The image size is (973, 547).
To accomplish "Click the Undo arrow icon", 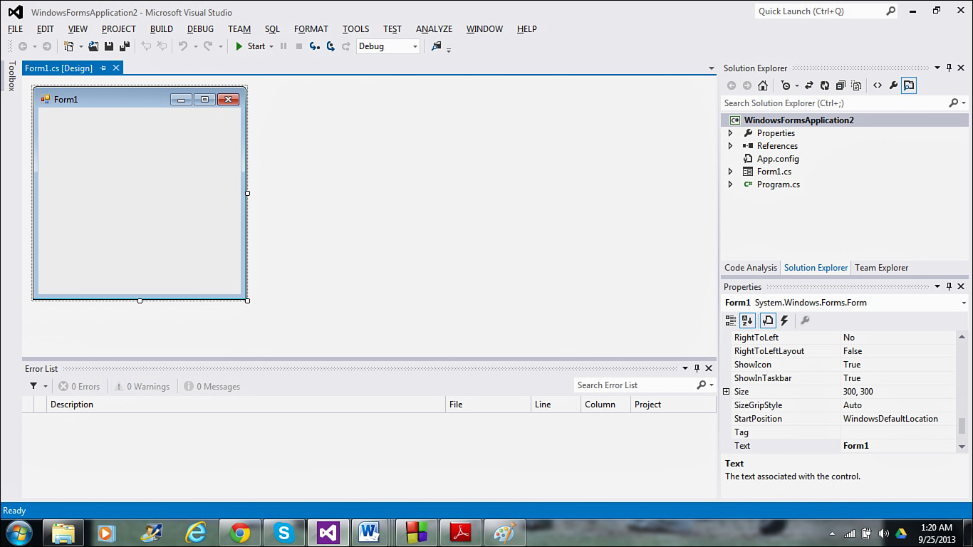I will point(183,46).
